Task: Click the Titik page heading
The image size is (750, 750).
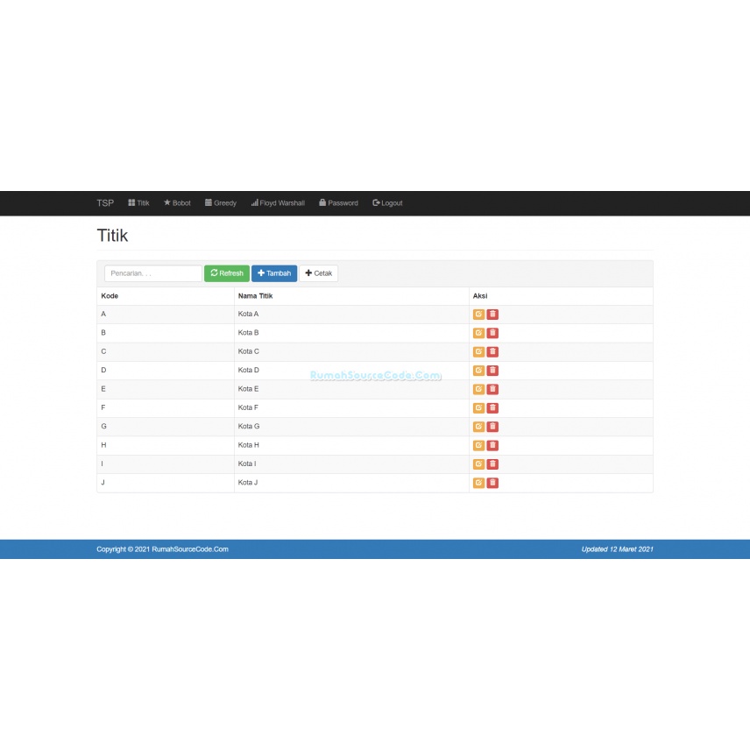Action: pos(112,236)
